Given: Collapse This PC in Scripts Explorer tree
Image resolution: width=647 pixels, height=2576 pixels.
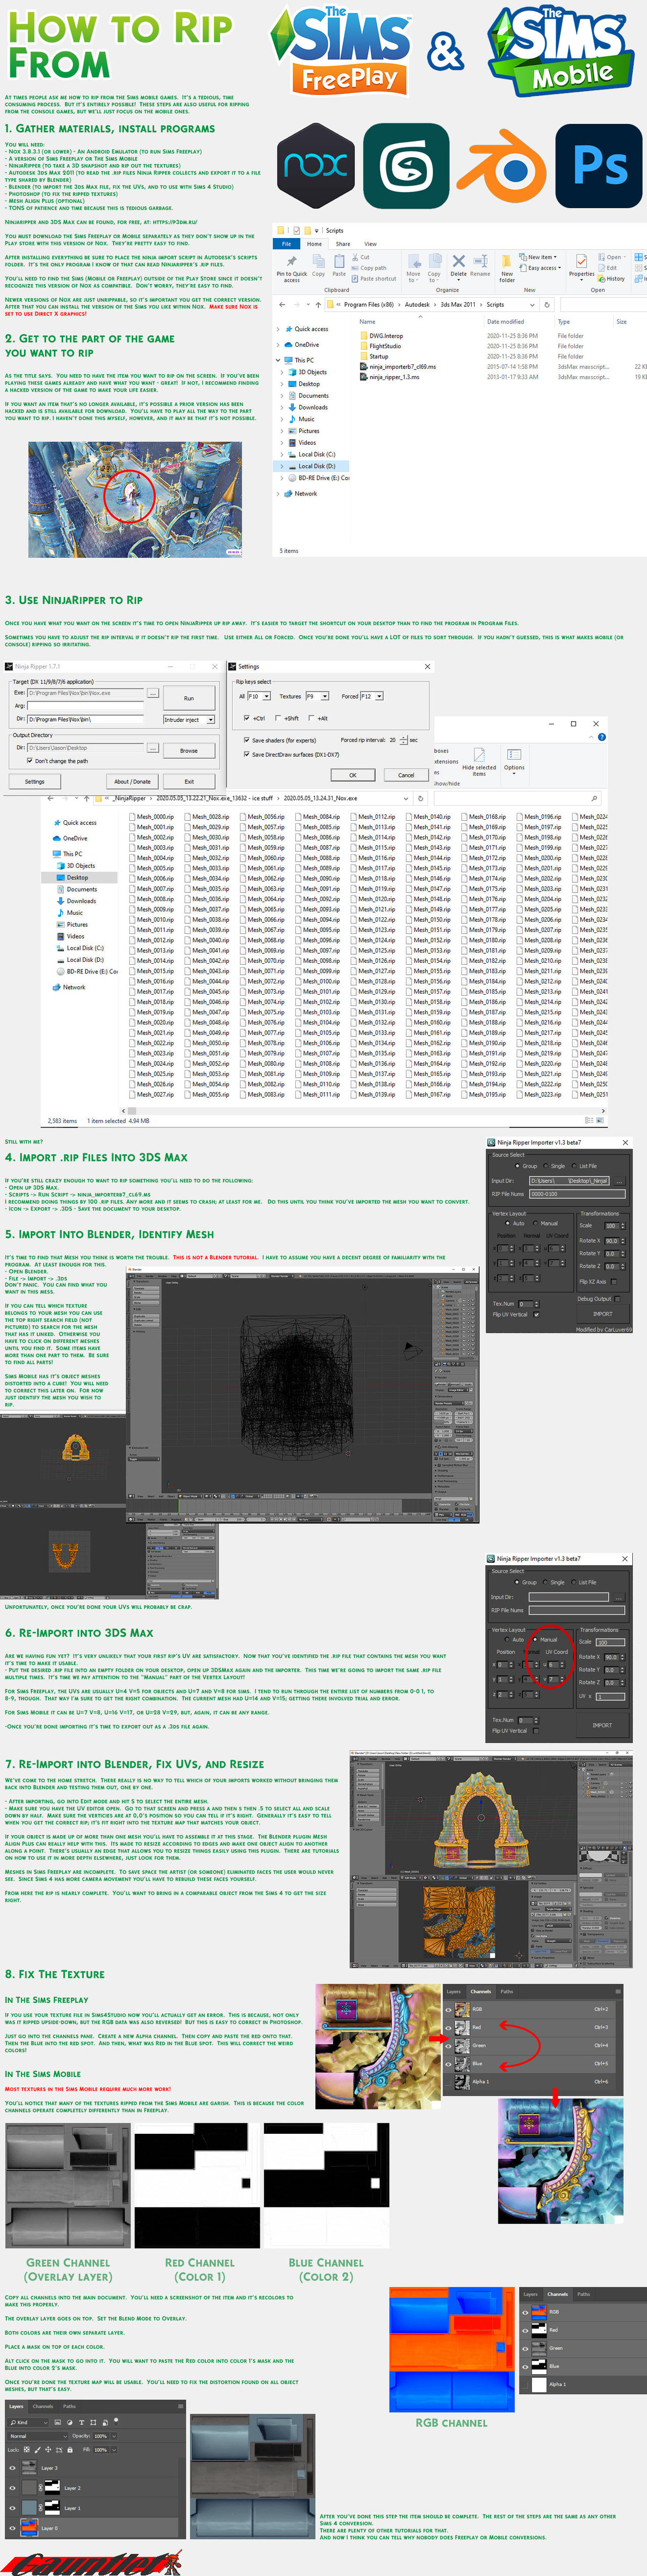Looking at the screenshot, I should click(x=278, y=360).
